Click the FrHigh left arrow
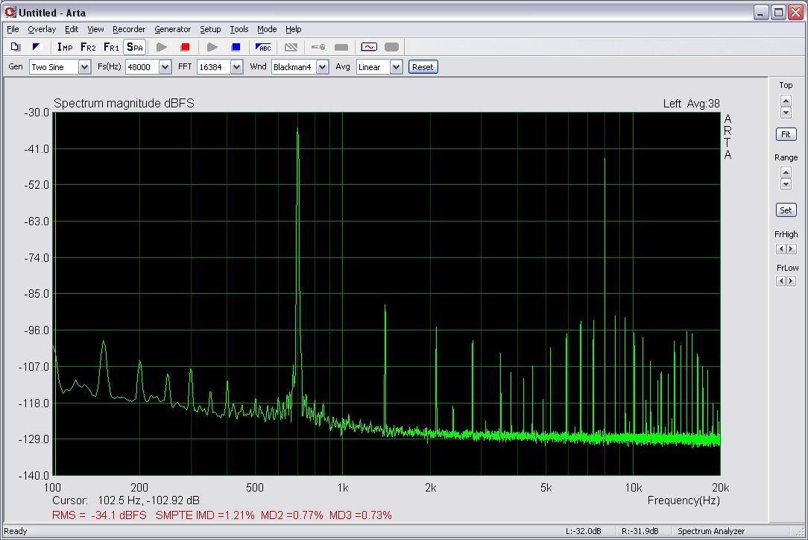808x540 pixels. click(781, 249)
